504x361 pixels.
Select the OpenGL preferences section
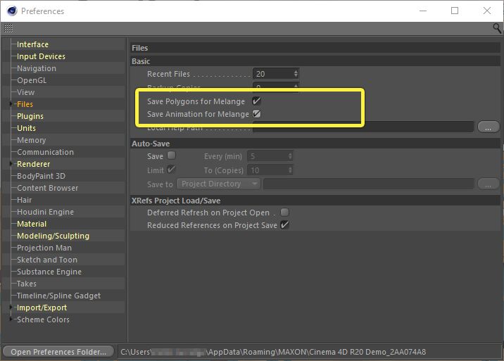point(32,80)
